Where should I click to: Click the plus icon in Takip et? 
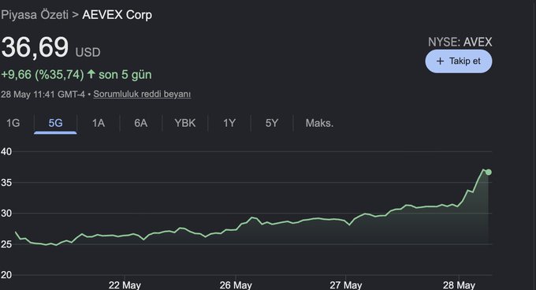[x=441, y=61]
